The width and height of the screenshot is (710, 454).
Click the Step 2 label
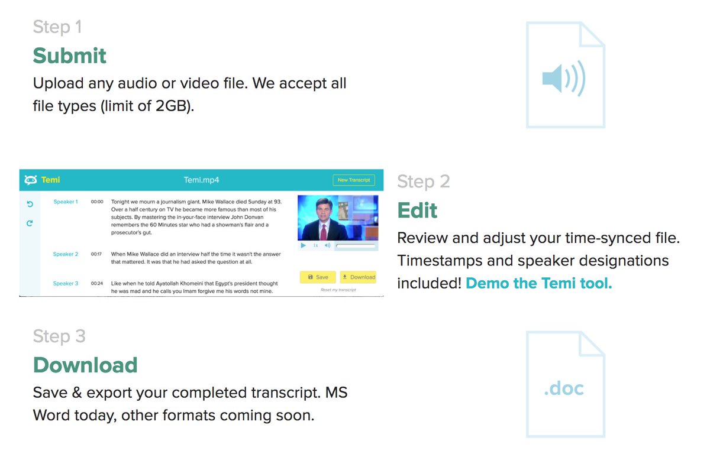click(x=424, y=181)
